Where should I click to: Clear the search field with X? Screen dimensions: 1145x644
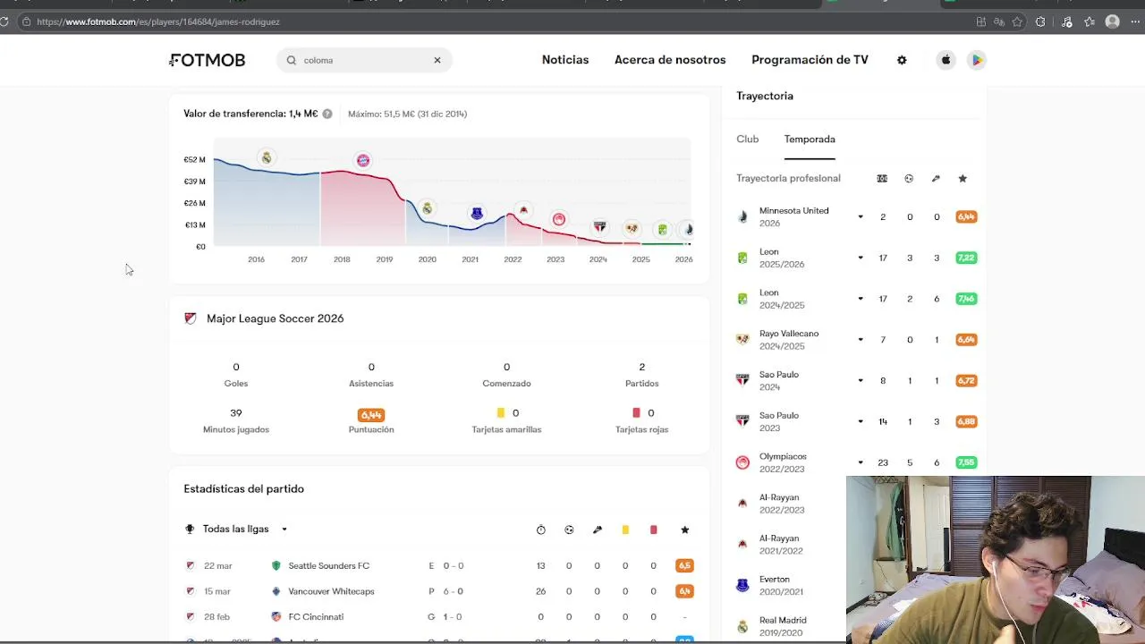[x=437, y=60]
